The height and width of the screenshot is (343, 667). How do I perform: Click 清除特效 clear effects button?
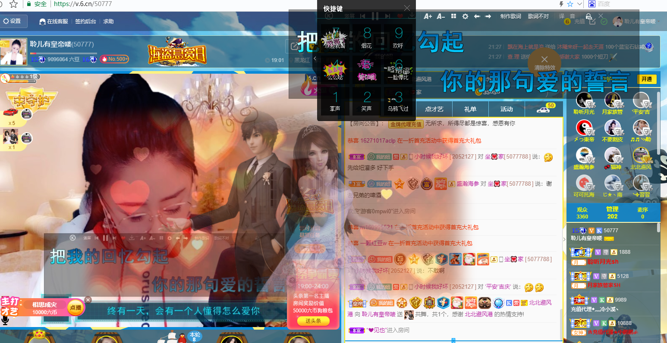point(544,62)
